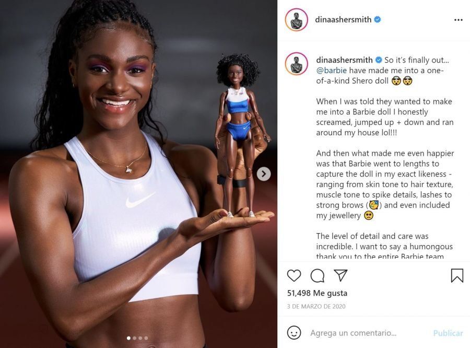Jump to the fourth carousel dot
Image resolution: width=470 pixels, height=348 pixels.
(x=146, y=338)
